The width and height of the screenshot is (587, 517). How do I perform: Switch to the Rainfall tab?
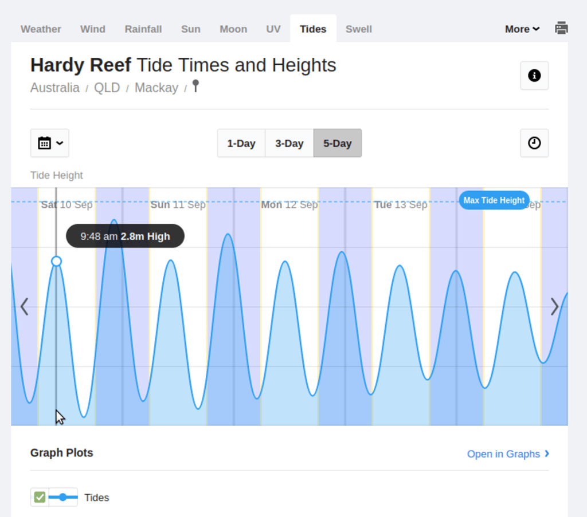[143, 29]
